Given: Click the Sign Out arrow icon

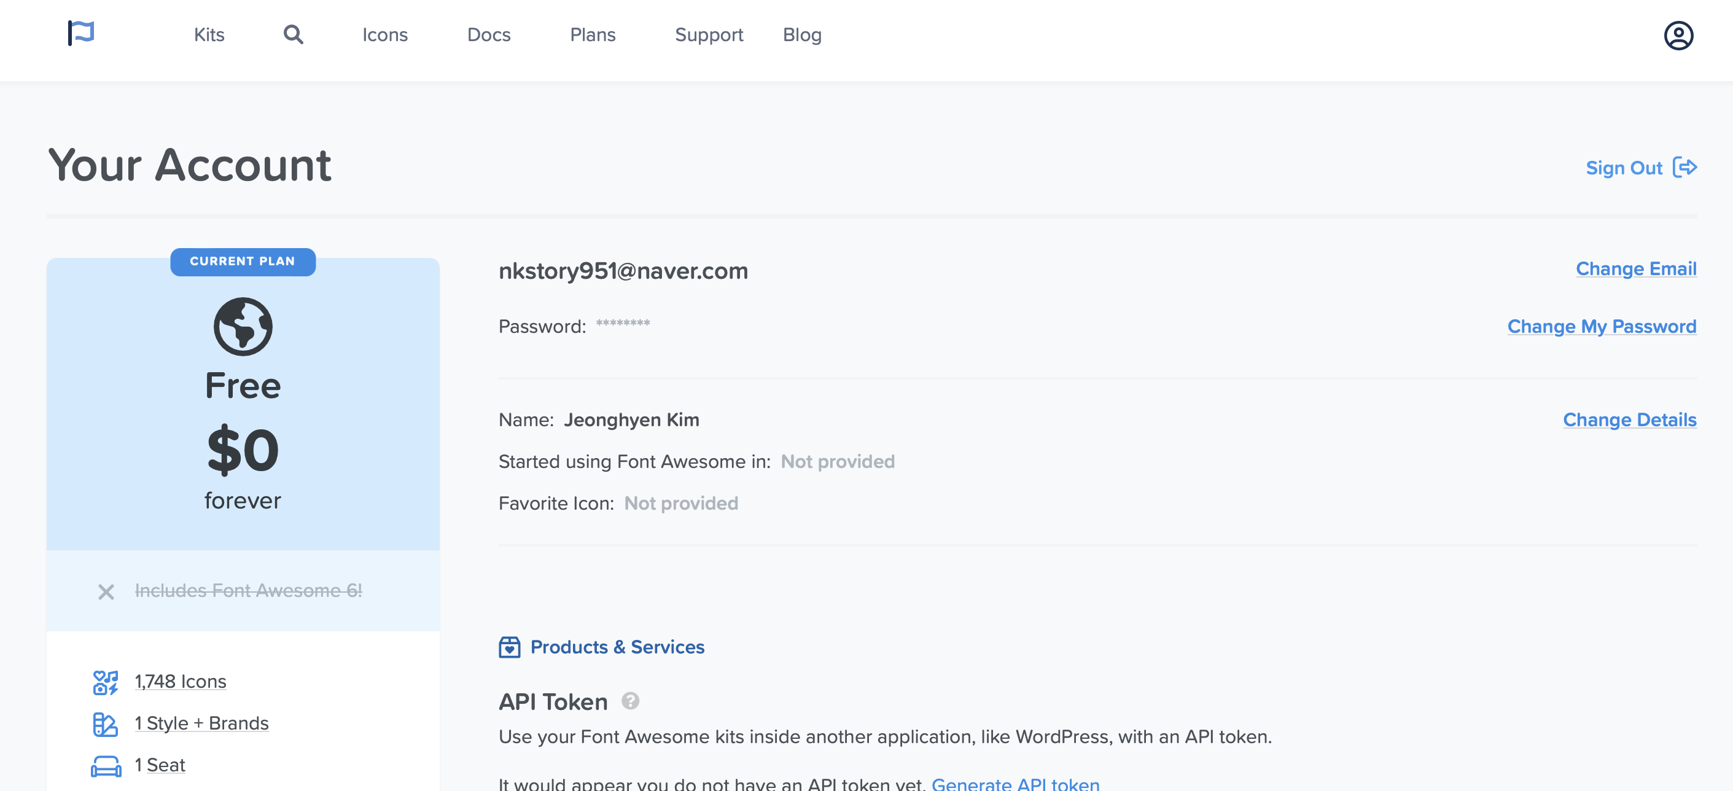Looking at the screenshot, I should click(x=1684, y=167).
